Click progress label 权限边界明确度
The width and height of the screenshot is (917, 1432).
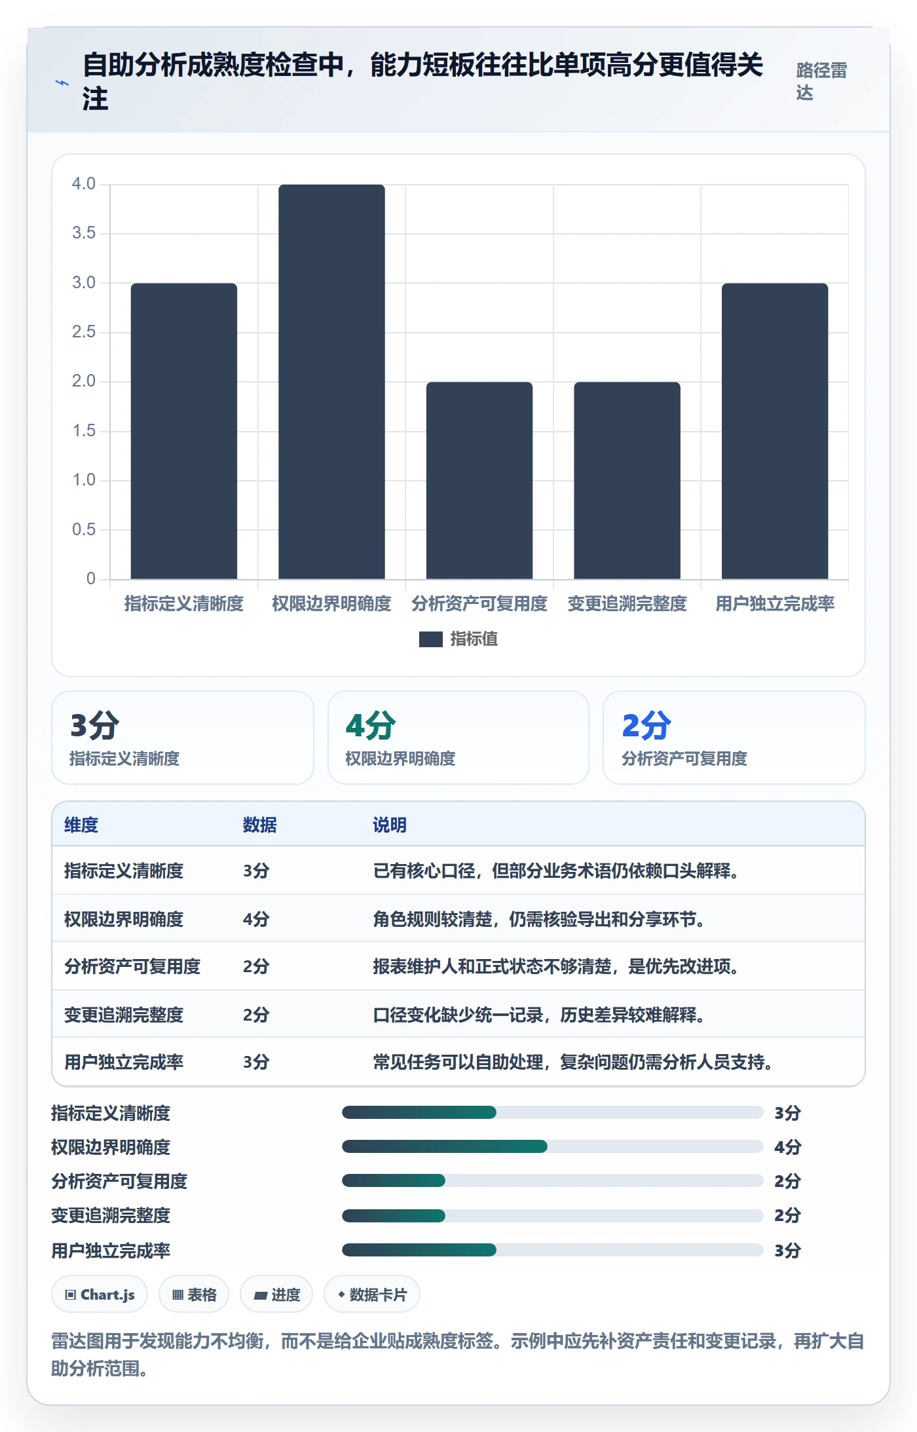pyautogui.click(x=111, y=1147)
